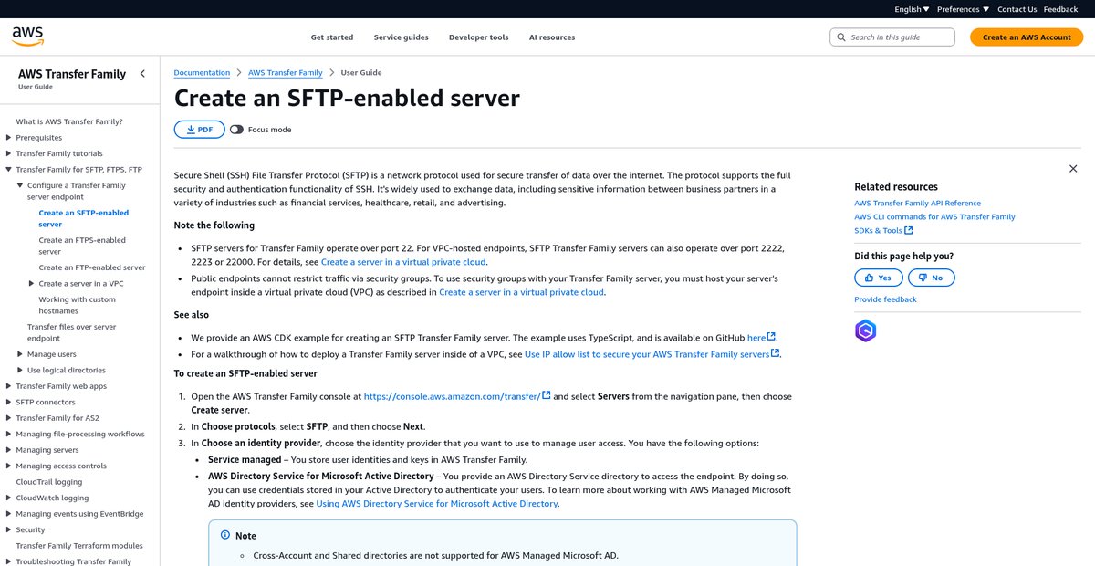1095x566 pixels.
Task: Open first 'Create a server in a virtual private cloud.' link
Action: (403, 262)
